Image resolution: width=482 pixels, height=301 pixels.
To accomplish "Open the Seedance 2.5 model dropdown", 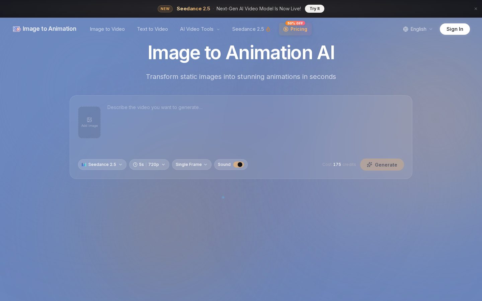I will click(x=102, y=165).
